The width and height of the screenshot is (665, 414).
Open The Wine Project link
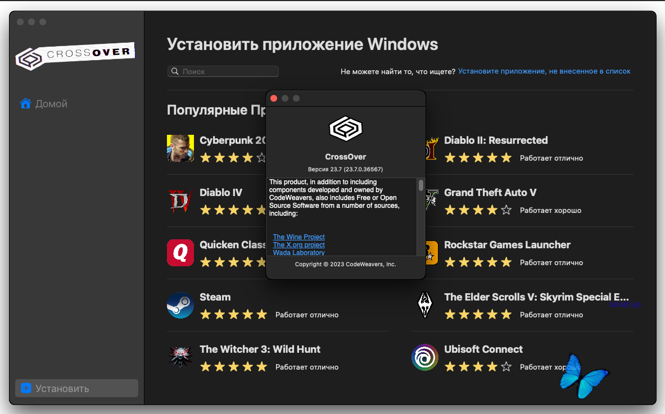[298, 237]
